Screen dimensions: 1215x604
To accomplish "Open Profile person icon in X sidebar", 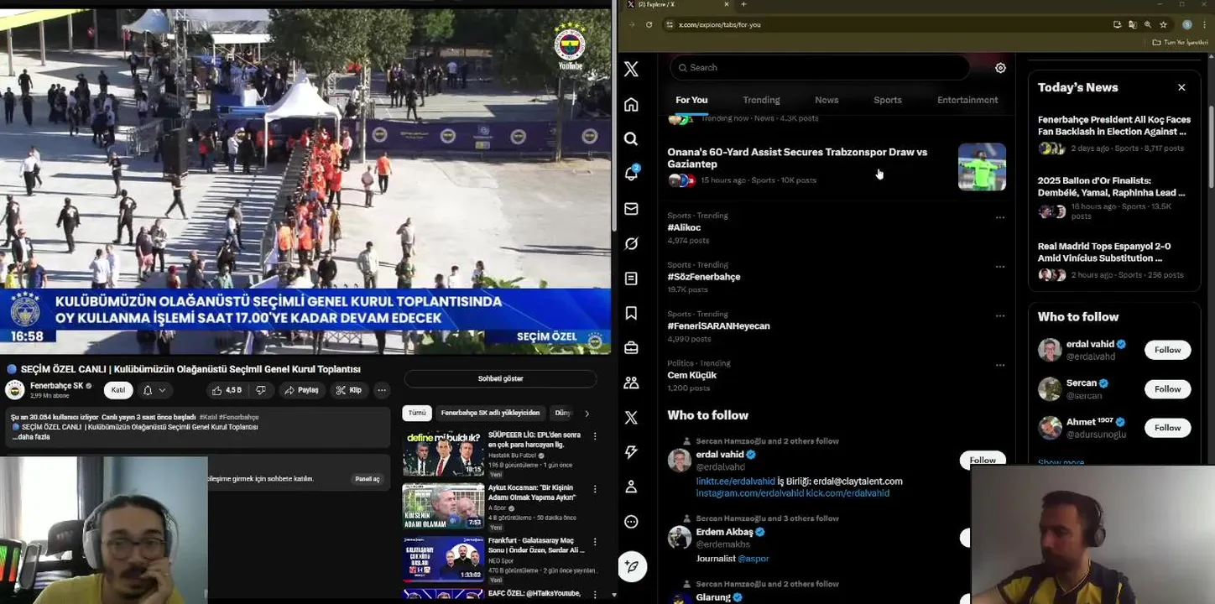I will (x=631, y=487).
